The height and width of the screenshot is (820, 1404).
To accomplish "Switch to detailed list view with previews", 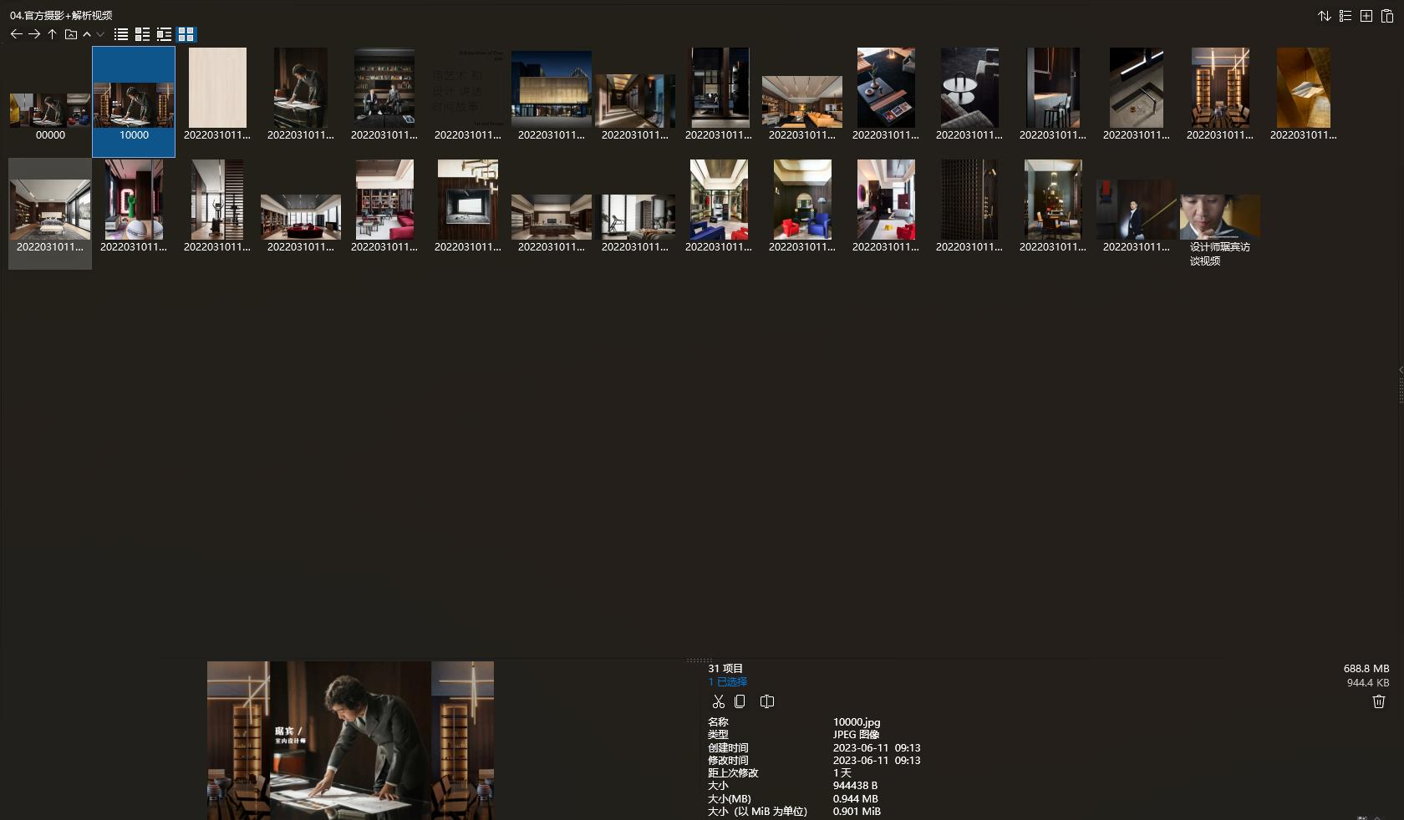I will pos(165,34).
